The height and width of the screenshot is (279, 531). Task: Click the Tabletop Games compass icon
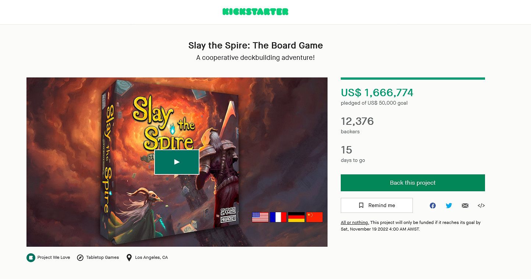(x=80, y=258)
